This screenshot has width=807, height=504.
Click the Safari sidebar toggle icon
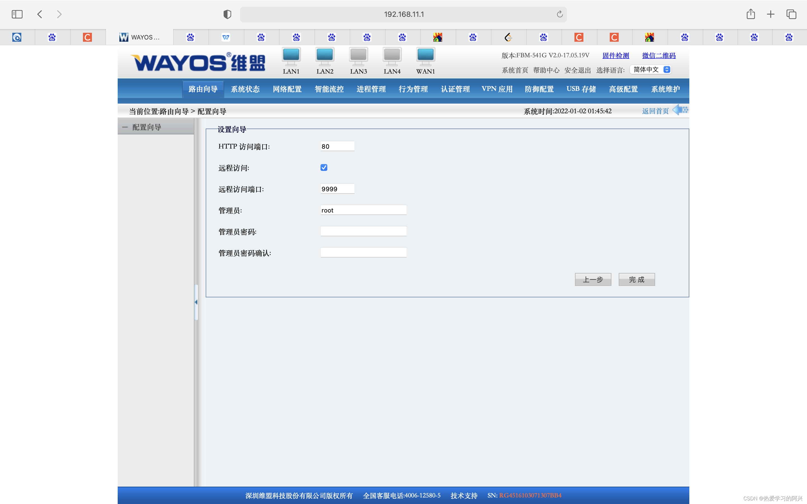(x=17, y=14)
